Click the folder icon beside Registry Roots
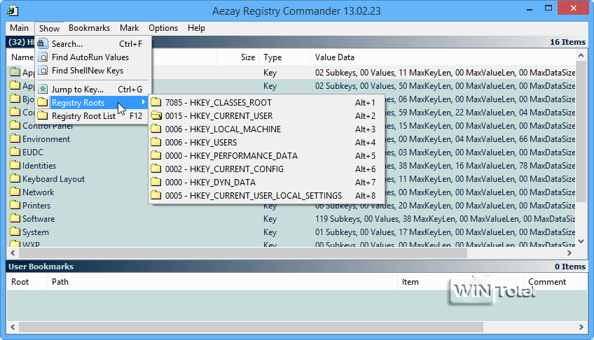594x340 pixels. pyautogui.click(x=43, y=103)
